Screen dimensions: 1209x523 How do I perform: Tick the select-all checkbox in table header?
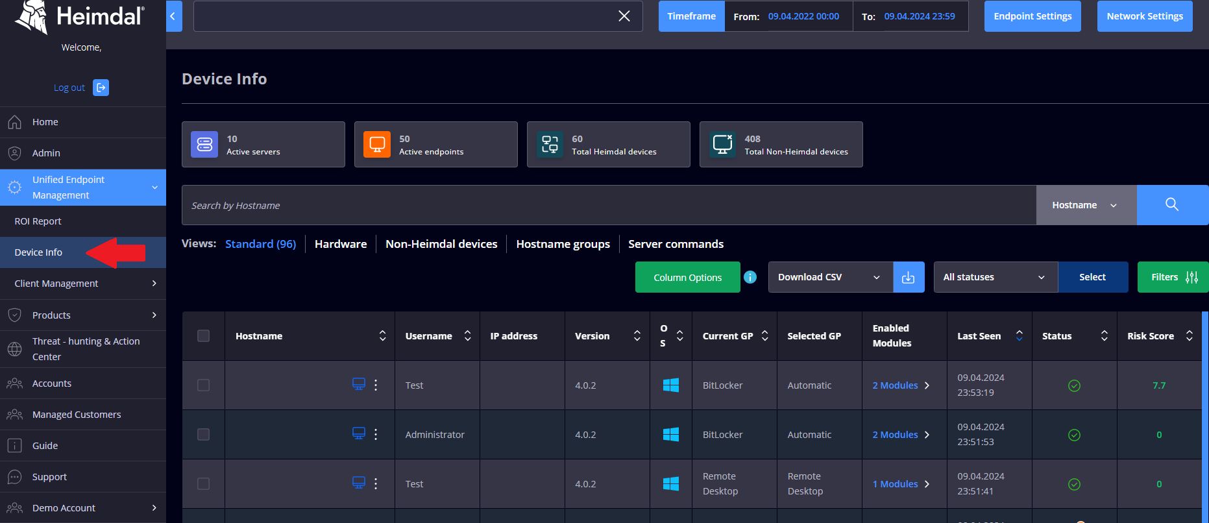pyautogui.click(x=203, y=336)
